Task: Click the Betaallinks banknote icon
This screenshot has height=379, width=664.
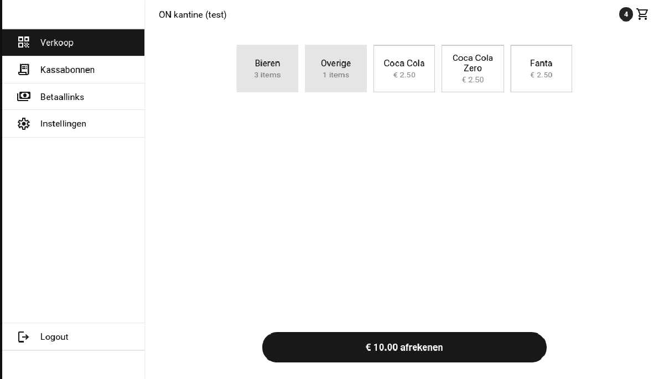Action: tap(23, 97)
